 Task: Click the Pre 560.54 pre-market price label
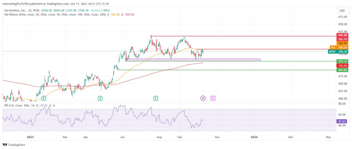(339, 47)
